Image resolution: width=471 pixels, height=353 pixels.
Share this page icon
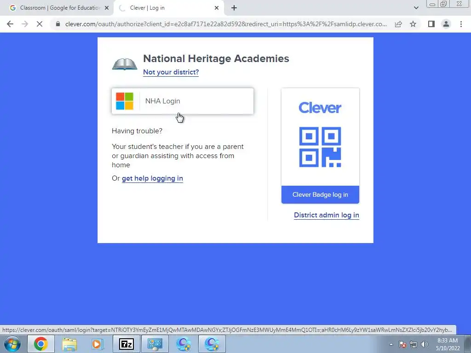[398, 24]
